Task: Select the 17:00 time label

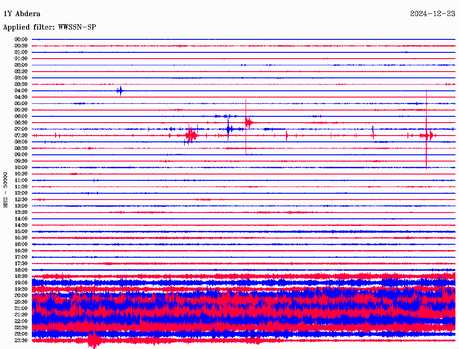Action: [21, 257]
